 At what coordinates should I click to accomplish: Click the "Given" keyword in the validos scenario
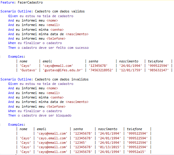click(13, 16)
